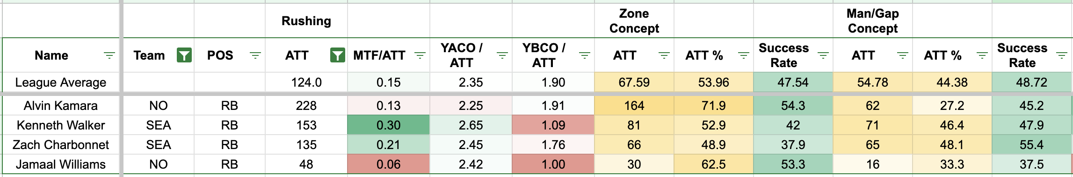Screen dimensions: 1073x177
Task: Open the YBCO / ATT filter icon
Action: 584,55
